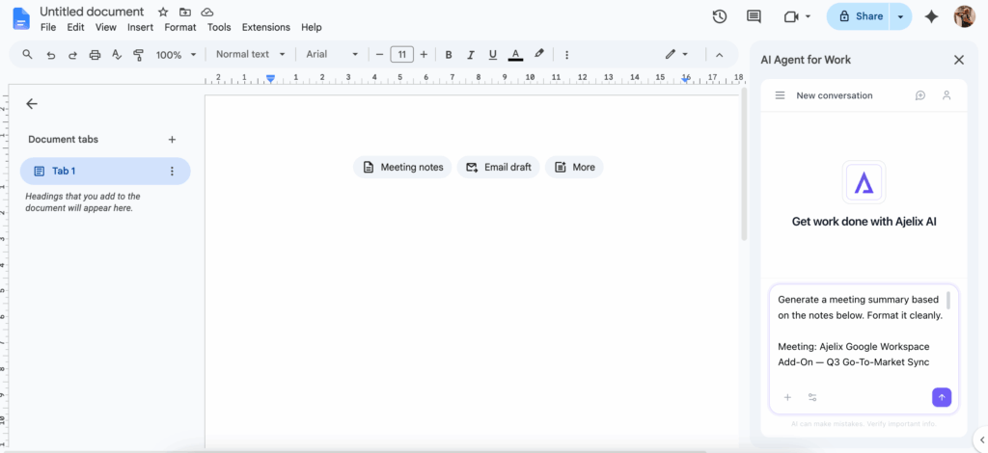Viewport: 988px width, 453px height.
Task: Send the prompt with purple arrow button
Action: (x=942, y=398)
